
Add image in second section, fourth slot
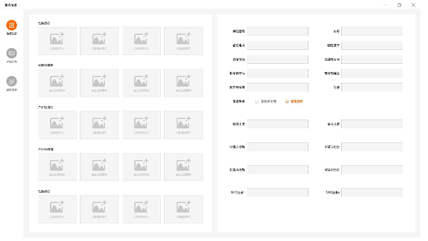(x=184, y=83)
